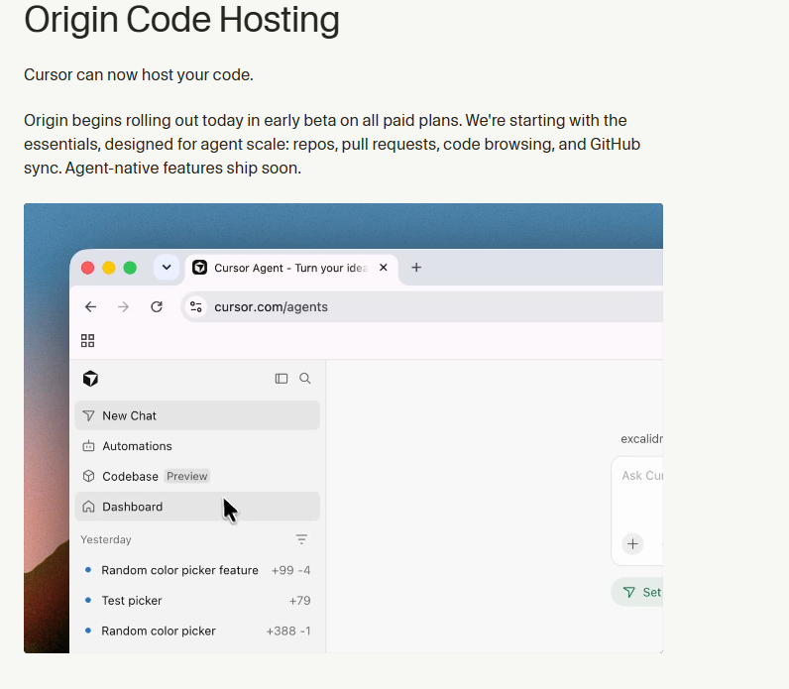Click the Preview badge beside Codebase

186,476
